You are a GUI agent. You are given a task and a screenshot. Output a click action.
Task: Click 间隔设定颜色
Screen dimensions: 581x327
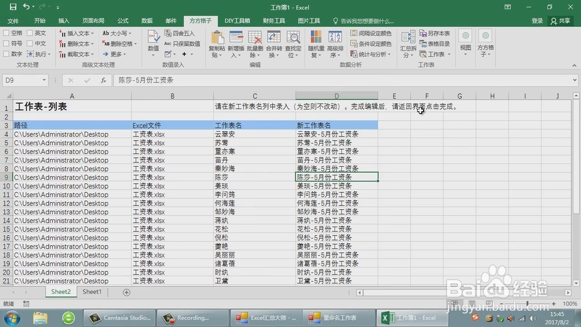coord(371,33)
